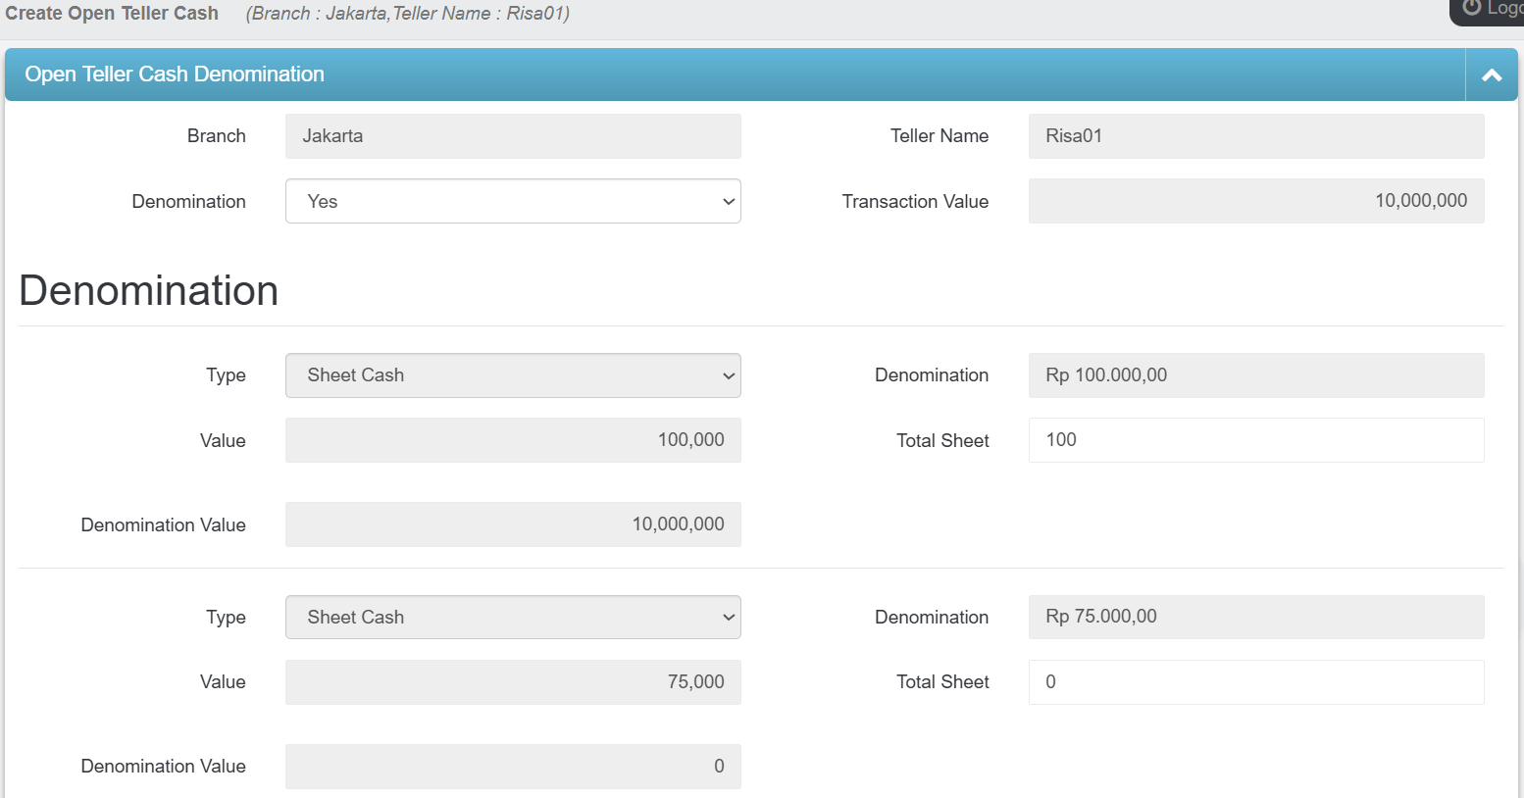
Task: Click the Branch field showing Jakarta
Action: tap(512, 136)
